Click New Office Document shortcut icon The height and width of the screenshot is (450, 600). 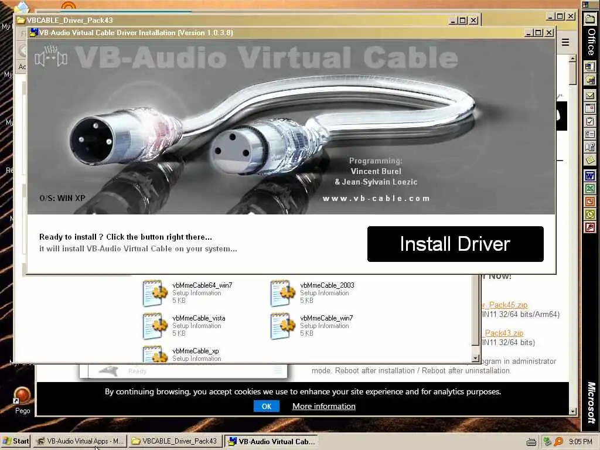pos(590,67)
